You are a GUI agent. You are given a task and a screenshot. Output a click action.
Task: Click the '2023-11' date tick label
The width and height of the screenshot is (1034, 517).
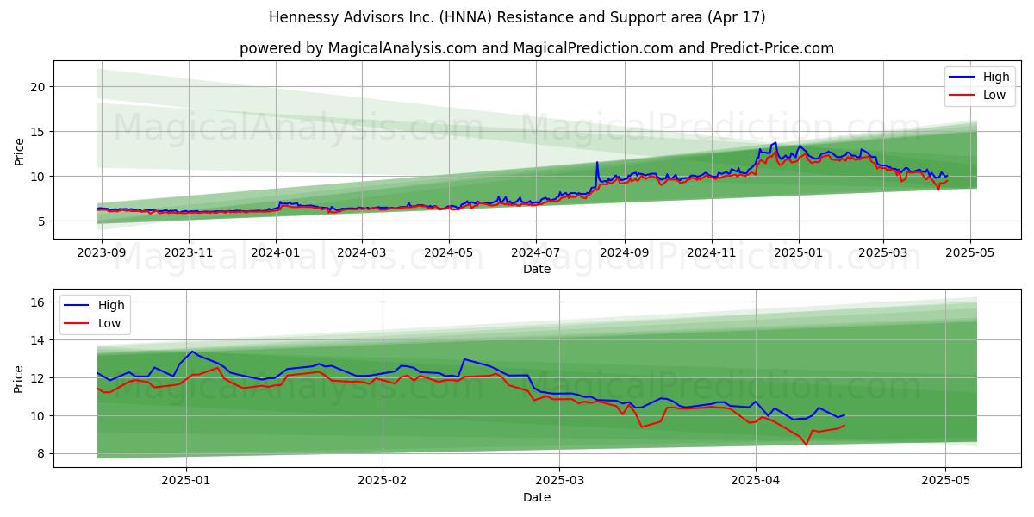pos(189,254)
